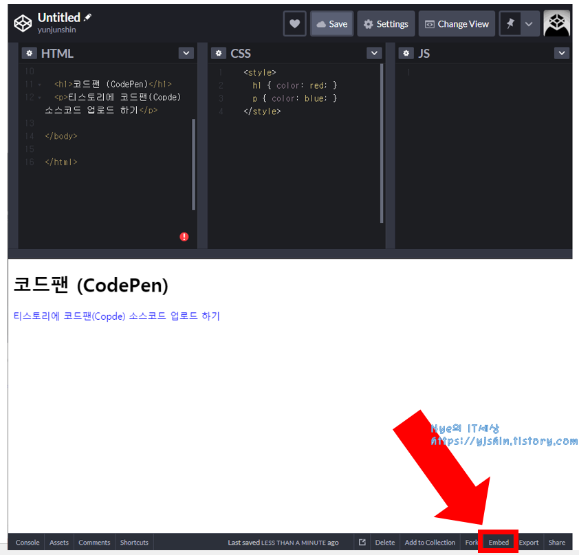Click the CSS editor vertical scrollbar
Image resolution: width=579 pixels, height=555 pixels.
click(382, 143)
